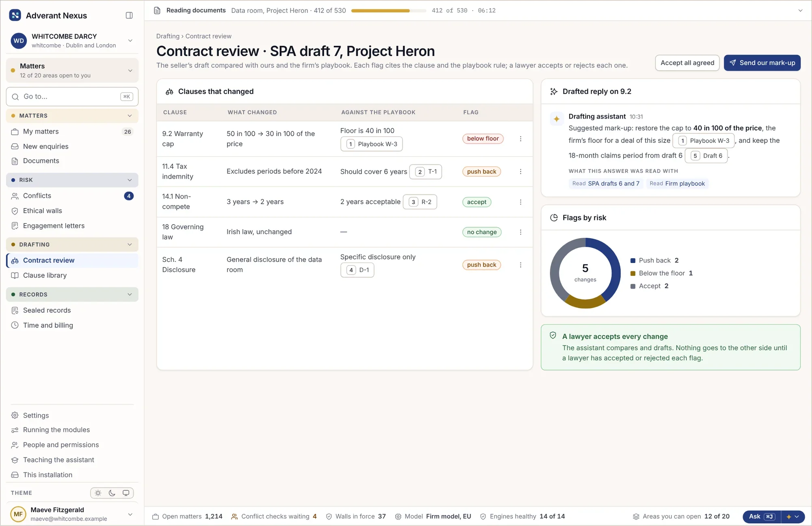812x526 pixels.
Task: Open Contract review in the sidebar
Action: pyautogui.click(x=72, y=261)
